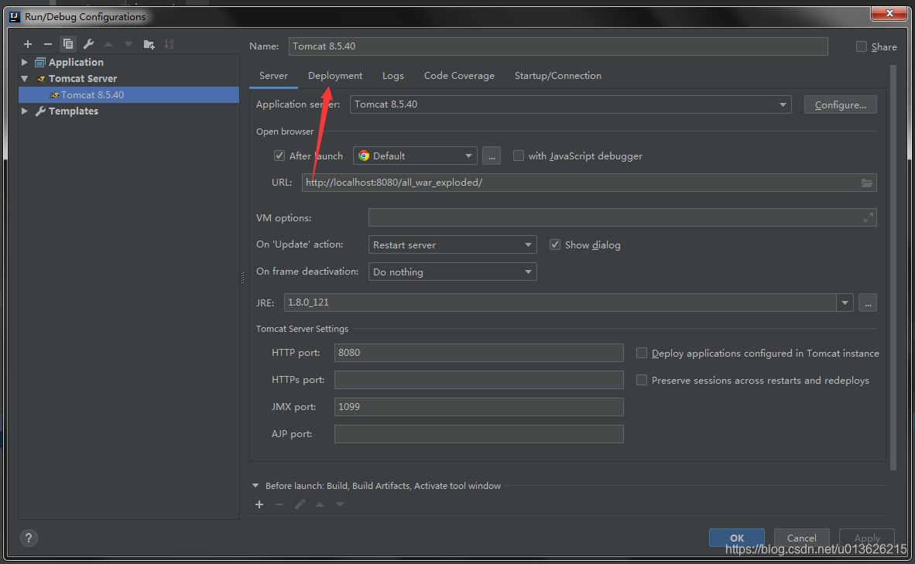Add new configuration with plus icon

pyautogui.click(x=27, y=44)
